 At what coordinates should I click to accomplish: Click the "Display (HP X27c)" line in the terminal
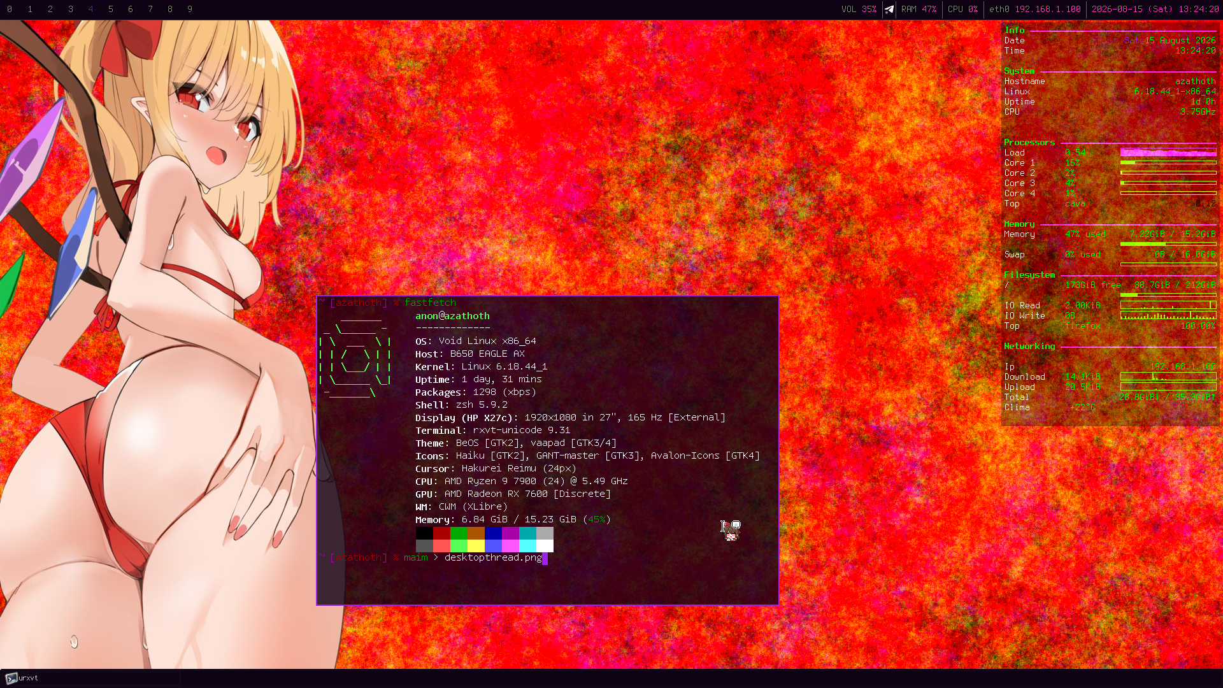click(570, 418)
